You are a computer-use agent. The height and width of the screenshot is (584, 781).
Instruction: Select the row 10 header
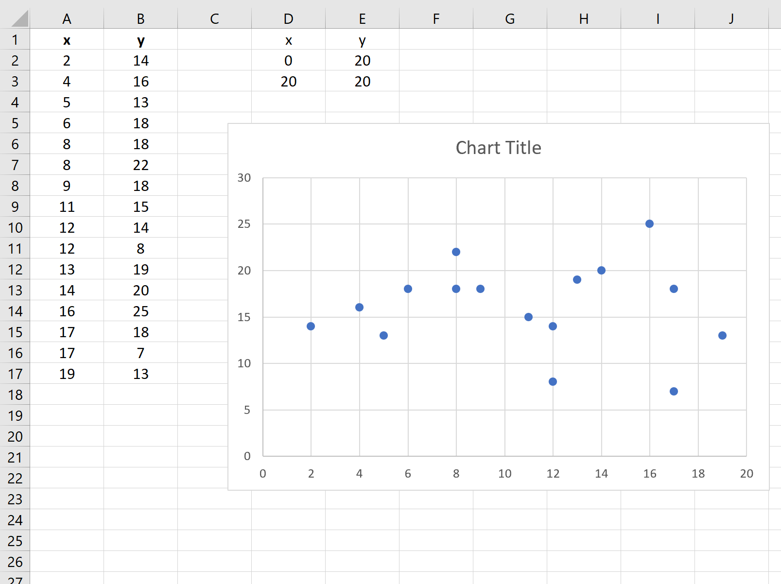15,227
